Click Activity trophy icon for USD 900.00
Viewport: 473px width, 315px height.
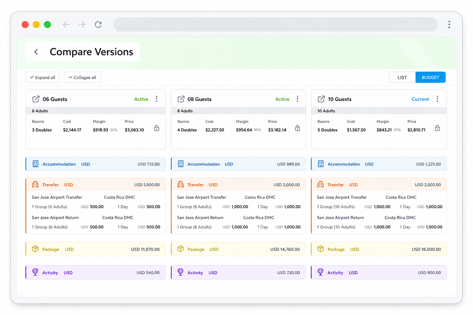(x=321, y=272)
